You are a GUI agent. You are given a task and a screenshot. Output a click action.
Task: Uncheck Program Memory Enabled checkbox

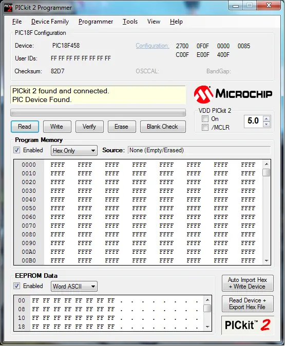(16, 150)
